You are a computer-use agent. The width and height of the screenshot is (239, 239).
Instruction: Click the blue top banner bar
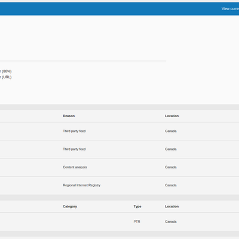(119, 9)
